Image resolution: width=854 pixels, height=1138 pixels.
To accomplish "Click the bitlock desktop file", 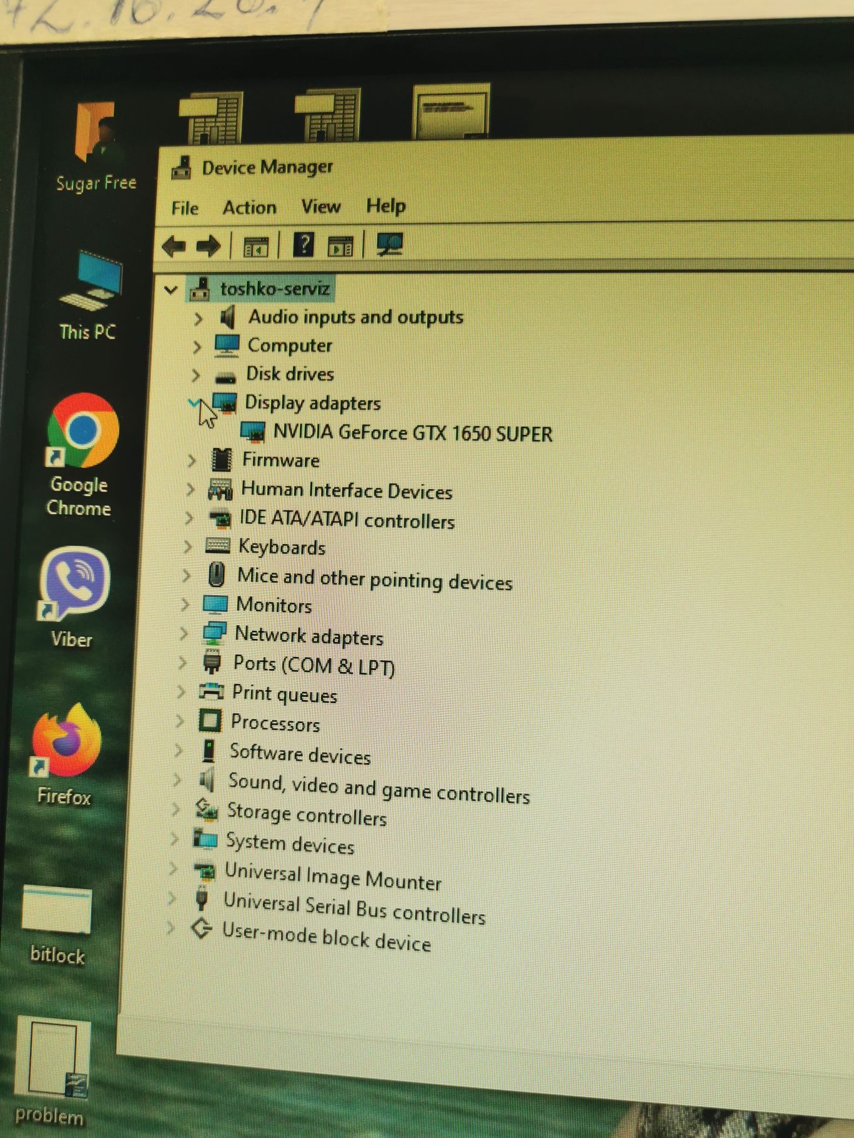I will pyautogui.click(x=57, y=926).
